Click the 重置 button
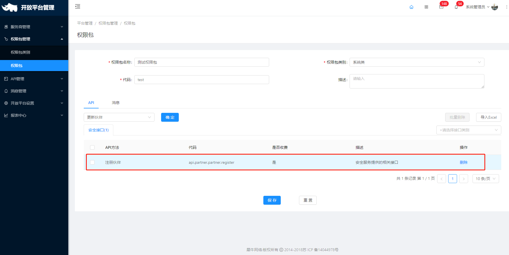509x255 pixels. [x=308, y=200]
